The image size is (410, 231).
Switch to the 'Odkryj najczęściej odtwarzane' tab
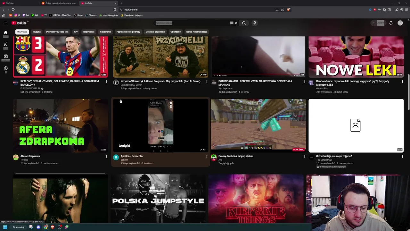[x=59, y=3]
